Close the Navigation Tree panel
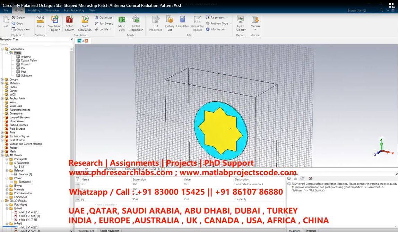398x232 pixels. 71,39
